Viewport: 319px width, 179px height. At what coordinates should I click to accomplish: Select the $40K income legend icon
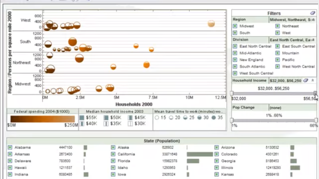pyautogui.click(x=82, y=124)
